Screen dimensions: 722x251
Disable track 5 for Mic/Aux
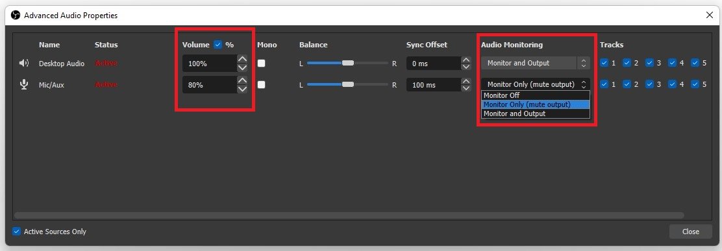695,84
